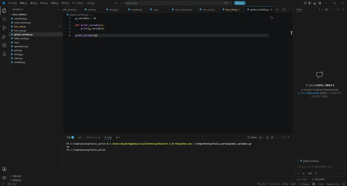Open the Edit menu
This screenshot has height=186, width=347.
click(x=23, y=3)
